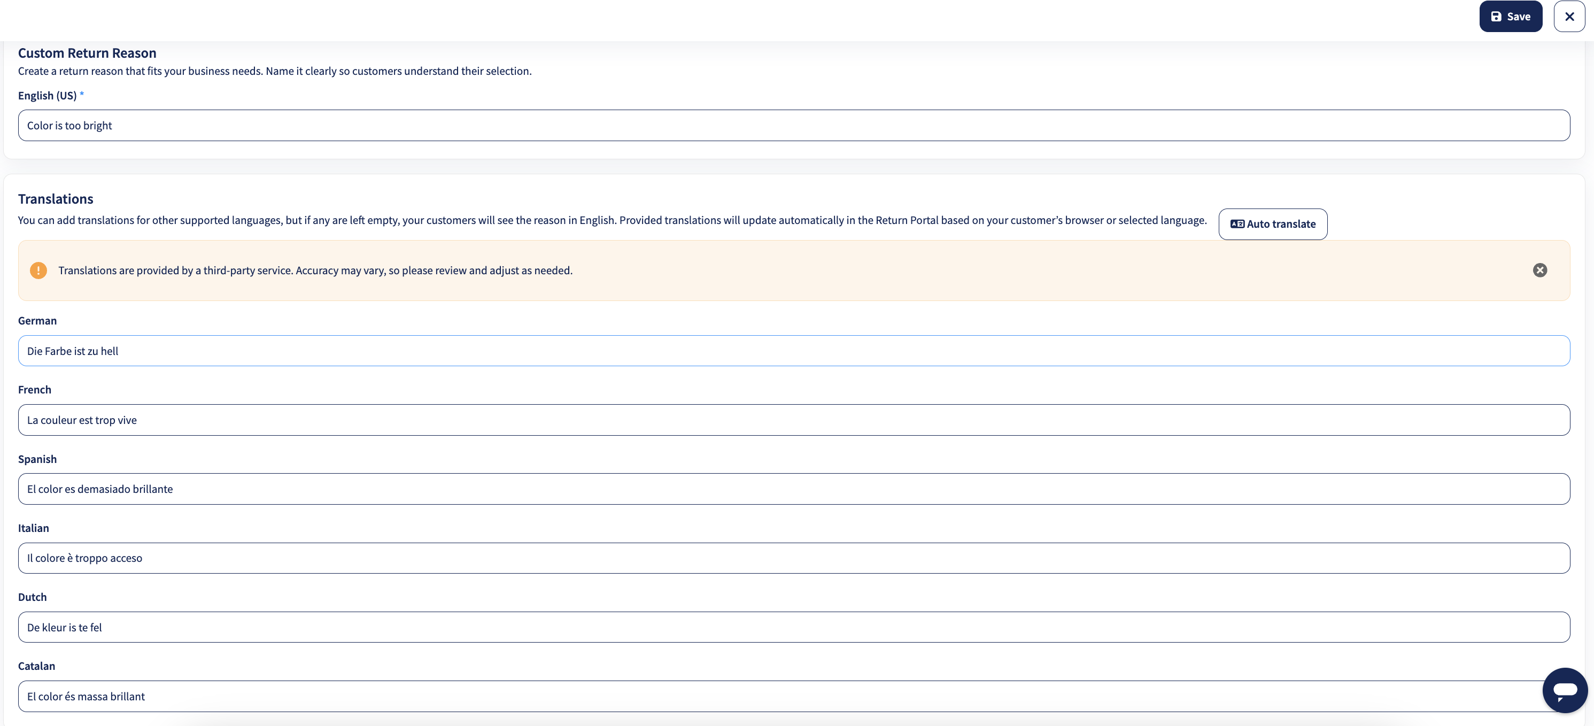Dismiss the third-party translation warning banner
Screen dimensions: 1594x726
coord(1540,271)
